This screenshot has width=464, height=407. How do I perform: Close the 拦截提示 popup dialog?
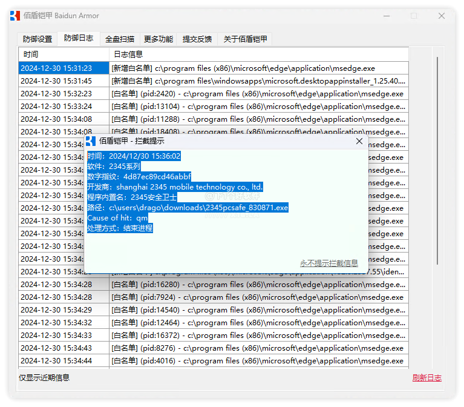[x=359, y=141]
